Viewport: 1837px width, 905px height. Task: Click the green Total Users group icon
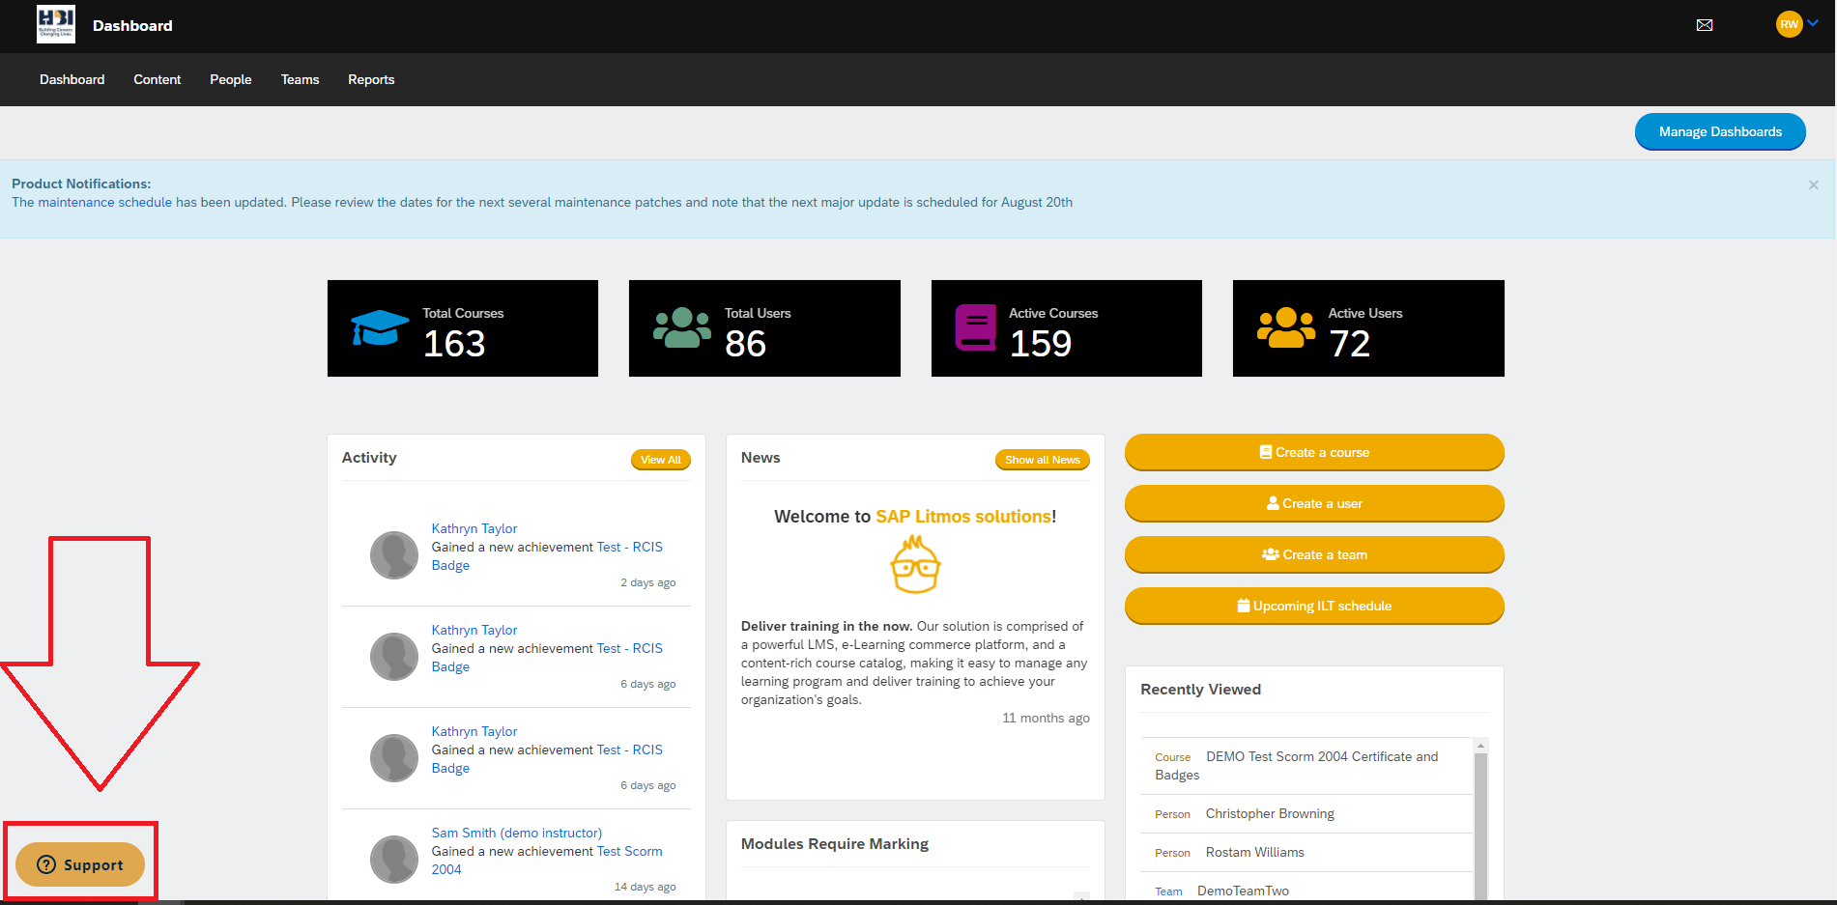click(681, 328)
